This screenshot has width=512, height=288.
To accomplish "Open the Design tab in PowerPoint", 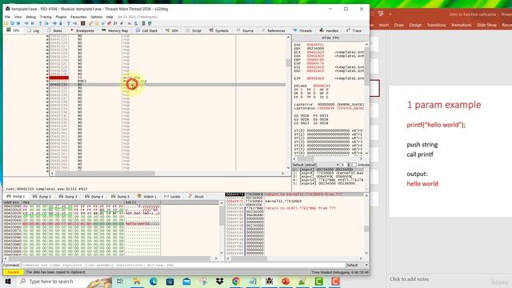I will tap(415, 25).
